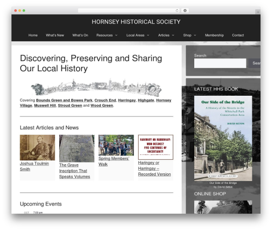Viewport: 272px width, 230px height.
Task: Open the Highgate area link
Action: point(146,100)
